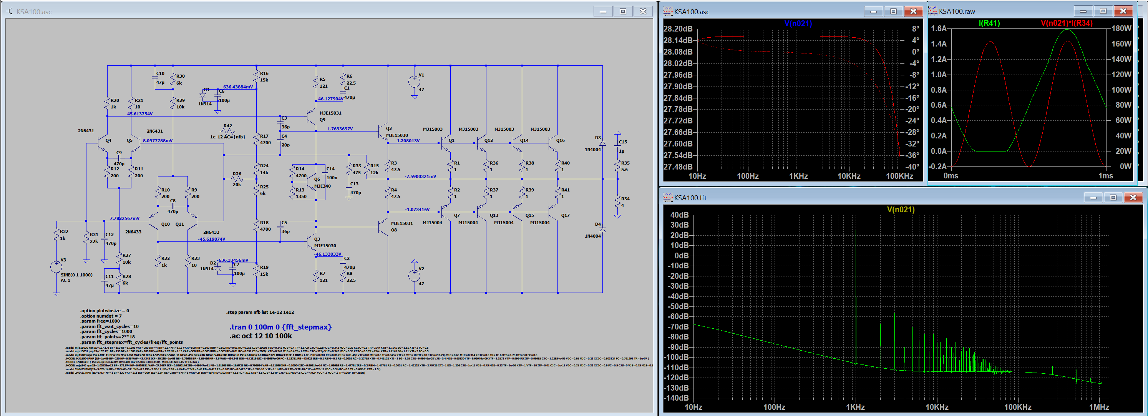Click the 1.7693697V node voltage label
This screenshot has width=1148, height=416.
(340, 128)
